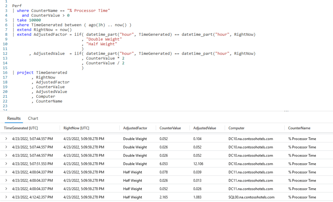The width and height of the screenshot is (333, 202).
Task: Click the Computer column header
Action: pos(236,128)
